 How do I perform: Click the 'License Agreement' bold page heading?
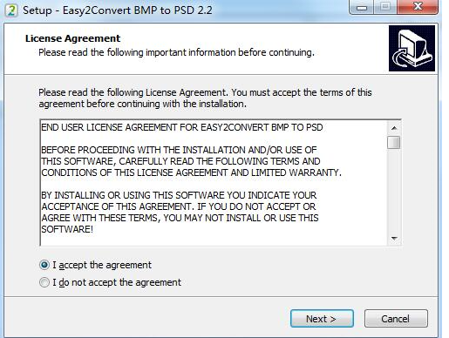click(72, 38)
